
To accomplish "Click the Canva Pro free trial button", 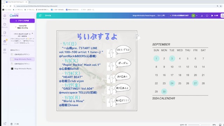I will (x=22, y=27).
